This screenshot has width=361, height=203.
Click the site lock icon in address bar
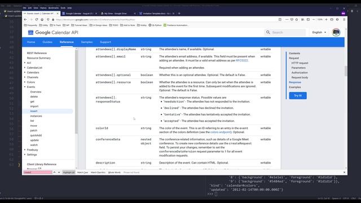pyautogui.click(x=53, y=20)
